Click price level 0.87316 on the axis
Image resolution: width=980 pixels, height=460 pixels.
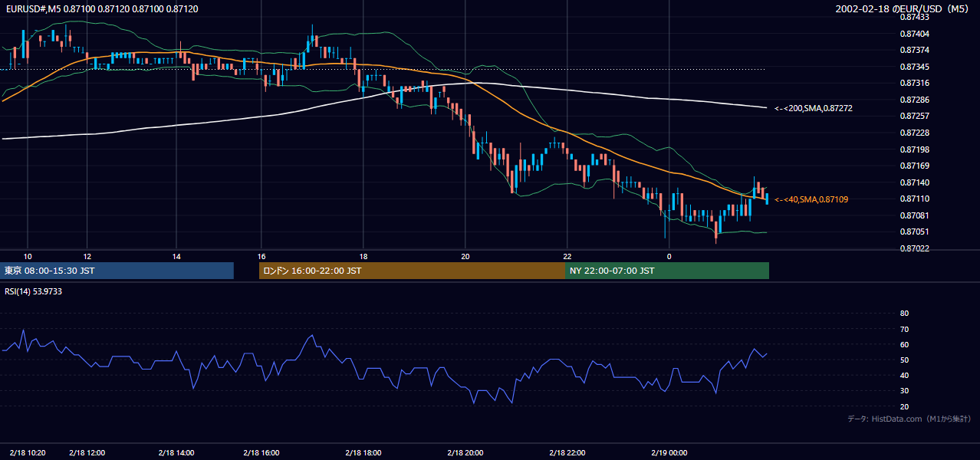914,83
